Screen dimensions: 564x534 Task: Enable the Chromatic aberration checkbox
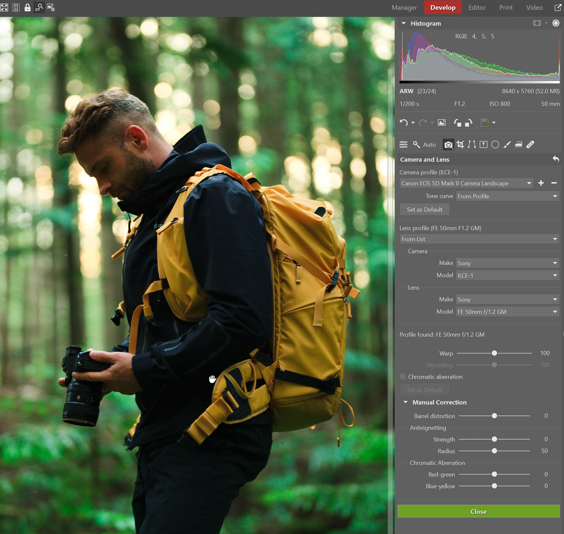tap(403, 377)
